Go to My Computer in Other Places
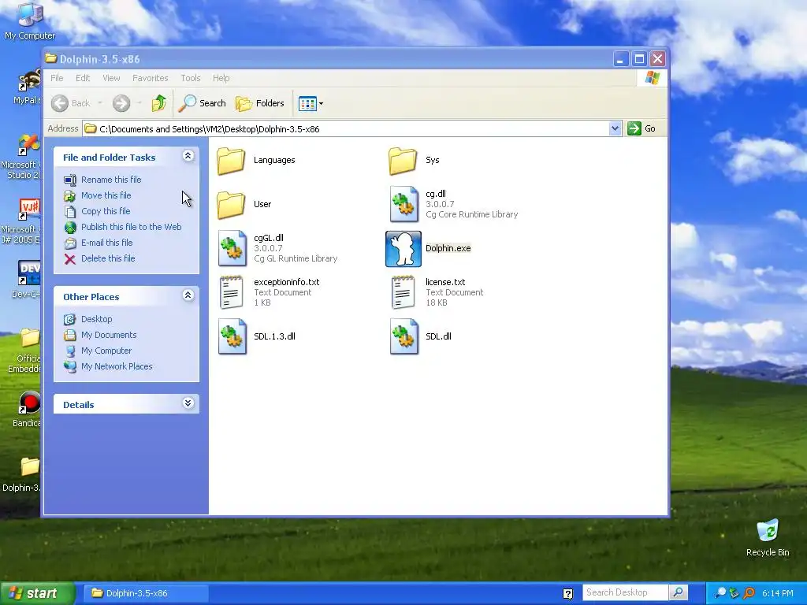 tap(106, 351)
